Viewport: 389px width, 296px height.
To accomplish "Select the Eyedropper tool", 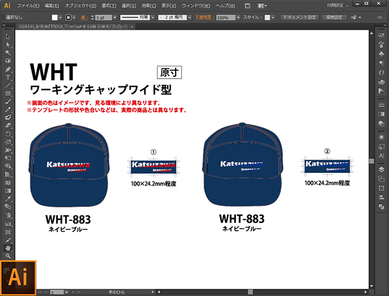I will click(8, 199).
